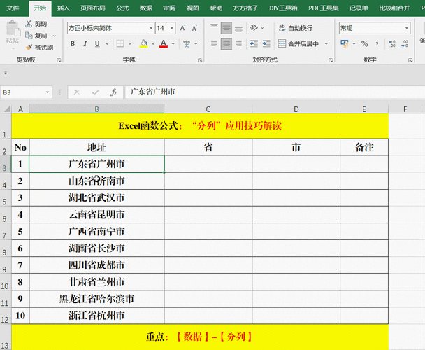Toggle Italic formatting
The image size is (425, 350).
[x=85, y=43]
